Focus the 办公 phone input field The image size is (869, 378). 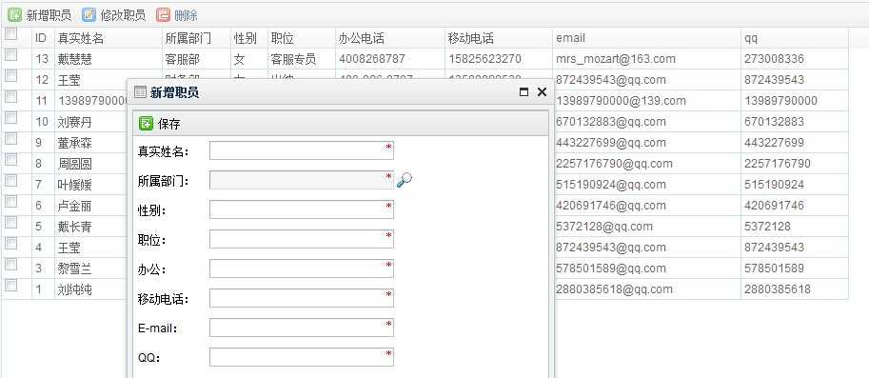coord(302,269)
